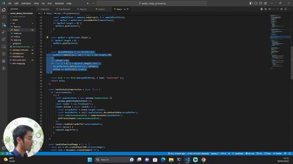The width and height of the screenshot is (293, 164).
Task: Open package-lock.json in the explorer
Action: click(x=22, y=50)
